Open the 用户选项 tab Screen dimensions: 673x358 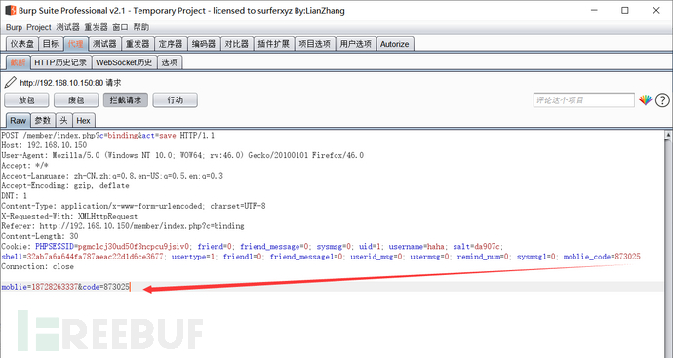(x=355, y=44)
